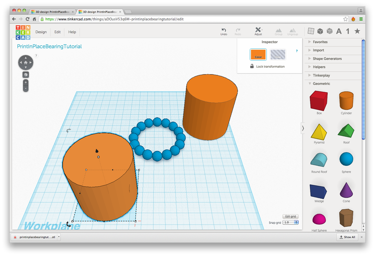Click the Edit grid button
Screen dimensions: 375x256
coord(290,217)
